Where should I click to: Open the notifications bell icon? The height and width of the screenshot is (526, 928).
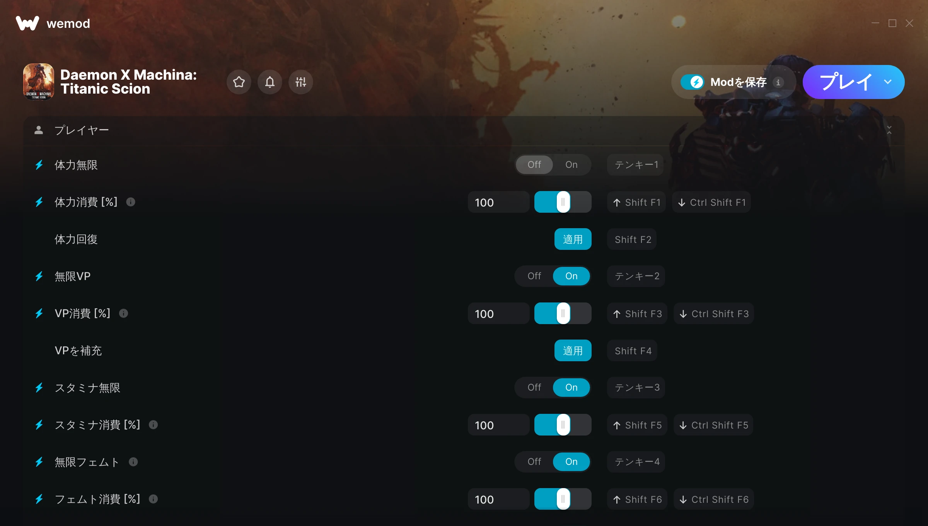tap(270, 82)
